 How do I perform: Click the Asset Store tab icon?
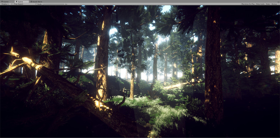pyautogui.click(x=31, y=2)
